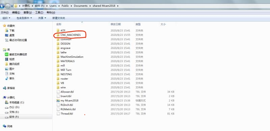Click Documents in the address breadcrumb
The height and width of the screenshot is (131, 270).
[81, 6]
